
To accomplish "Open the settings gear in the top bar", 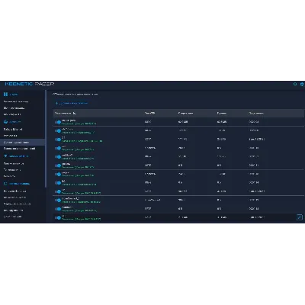I will (x=302, y=84).
